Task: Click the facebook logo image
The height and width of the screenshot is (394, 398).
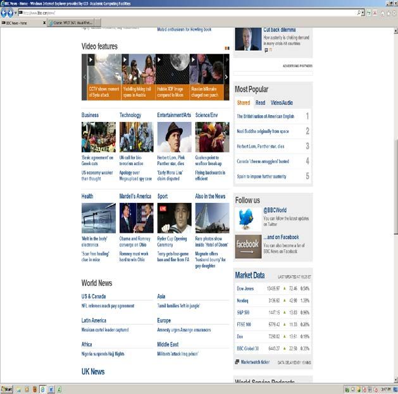Action: (248, 247)
